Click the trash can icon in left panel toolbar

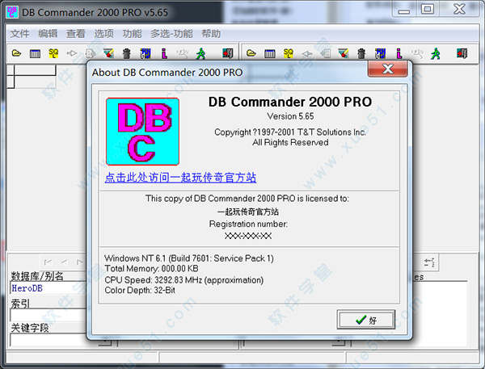pos(127,53)
